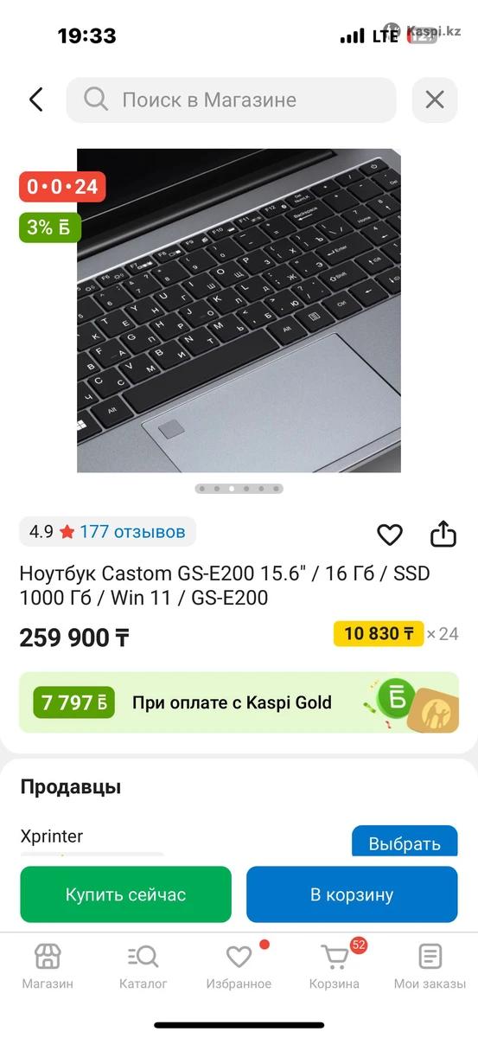This screenshot has height=1038, width=478.
Task: Tap the back arrow icon
Action: pyautogui.click(x=35, y=99)
